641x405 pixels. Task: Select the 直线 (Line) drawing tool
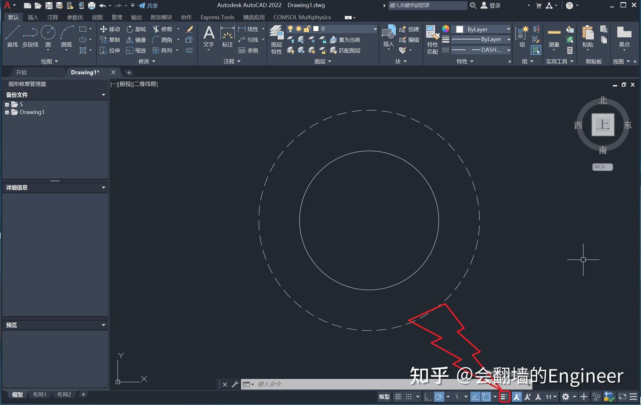coord(12,33)
